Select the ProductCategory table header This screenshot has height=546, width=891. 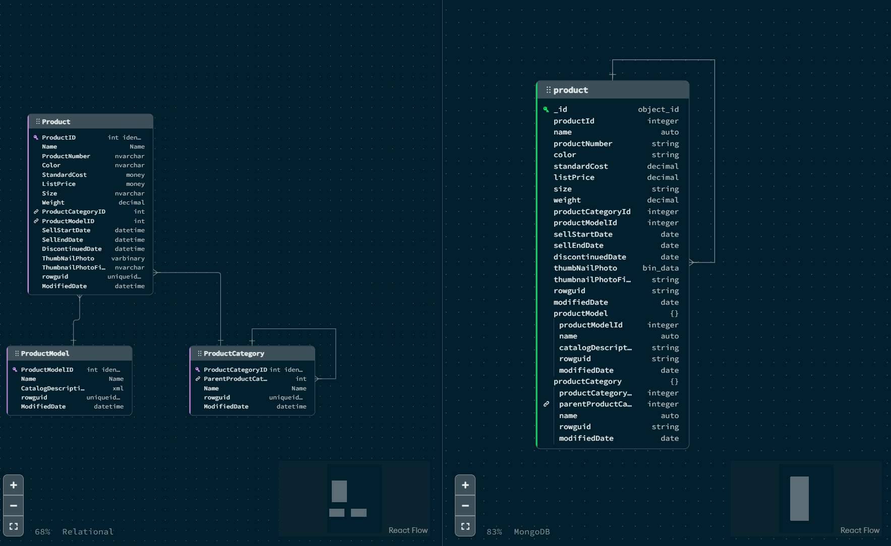click(x=233, y=353)
